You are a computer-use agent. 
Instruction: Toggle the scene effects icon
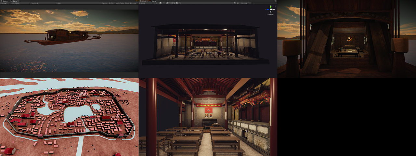click(167, 3)
